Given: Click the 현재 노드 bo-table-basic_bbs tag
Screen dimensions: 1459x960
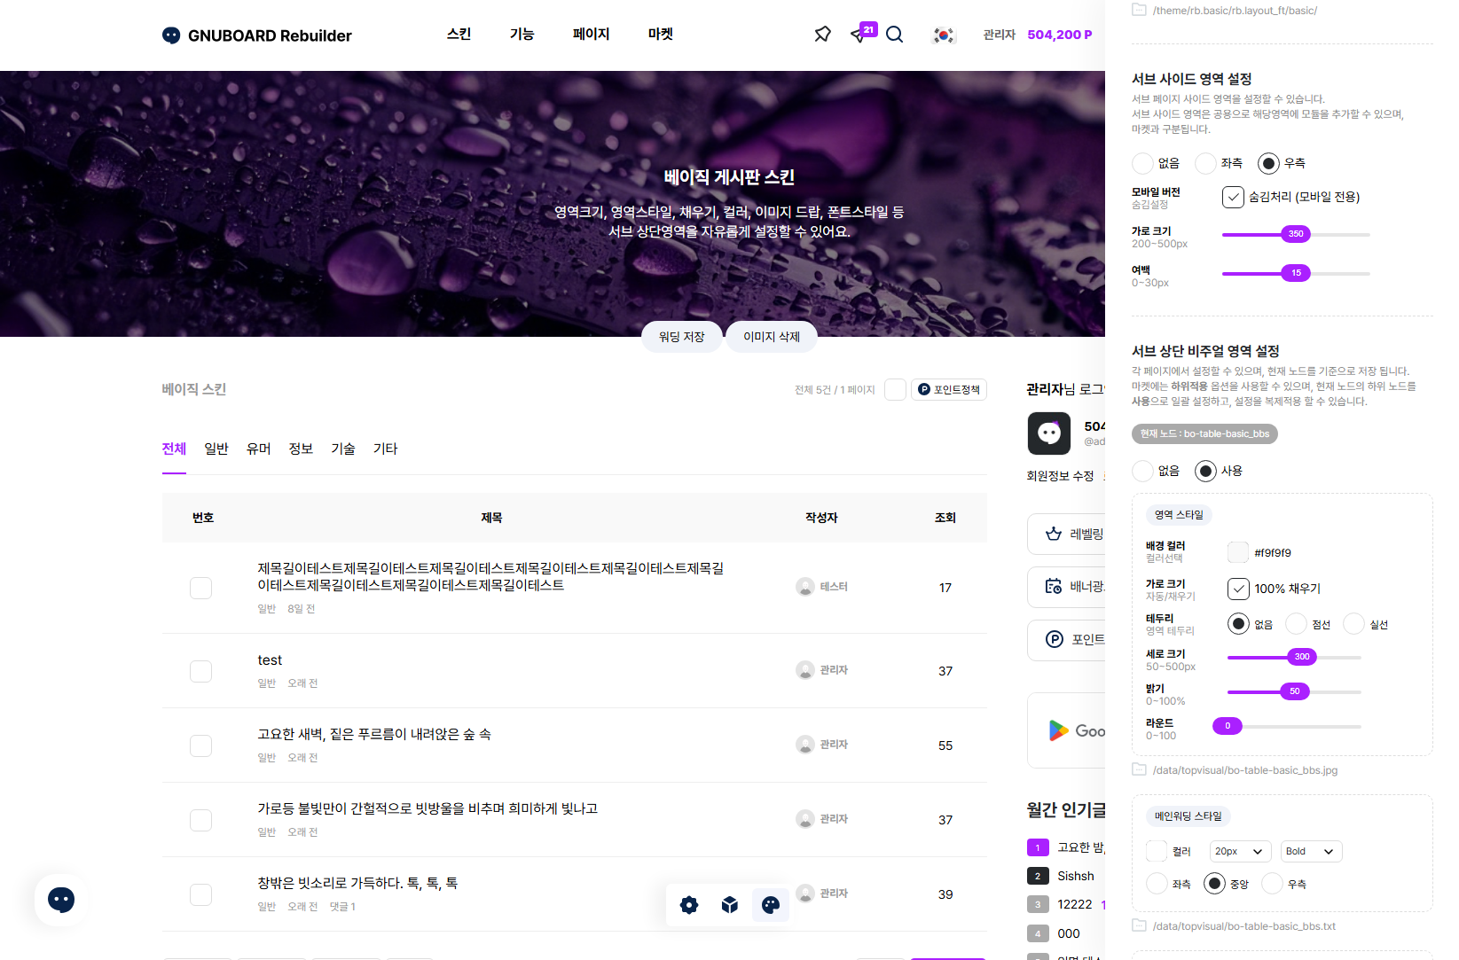Looking at the screenshot, I should coord(1204,433).
